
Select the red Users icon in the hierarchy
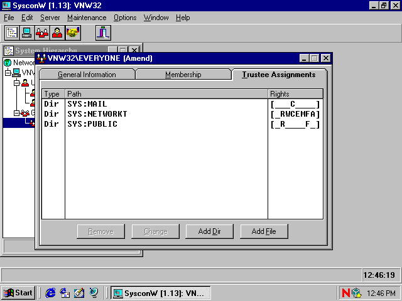point(25,83)
